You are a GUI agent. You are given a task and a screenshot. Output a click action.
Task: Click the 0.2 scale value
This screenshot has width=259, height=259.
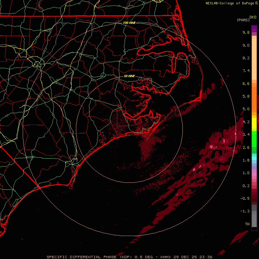(246, 186)
